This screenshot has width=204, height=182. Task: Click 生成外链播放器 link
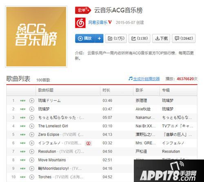click(x=146, y=79)
